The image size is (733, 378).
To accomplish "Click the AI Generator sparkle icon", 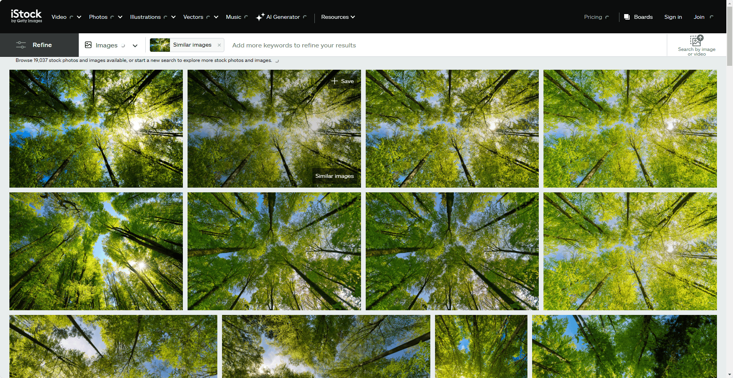I will click(x=260, y=17).
